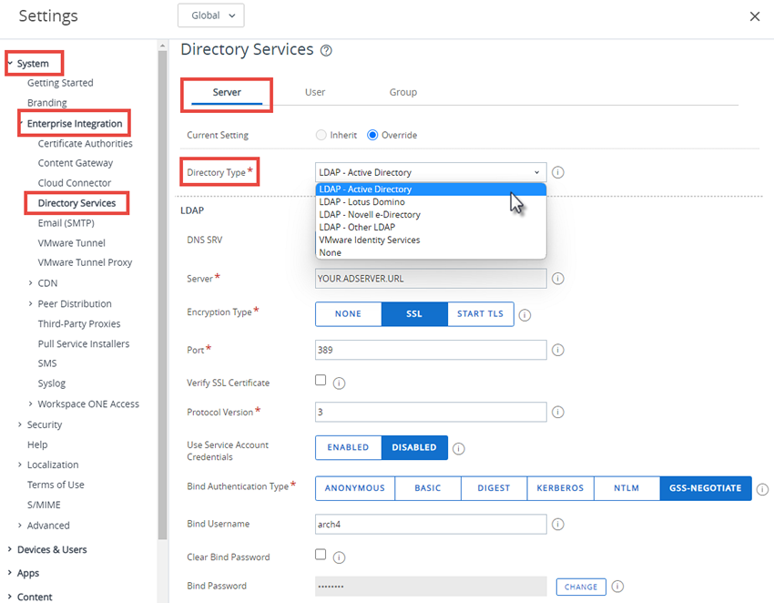Choose DISABLED for Service Account Credentials
This screenshot has height=603, width=774.
pos(414,447)
